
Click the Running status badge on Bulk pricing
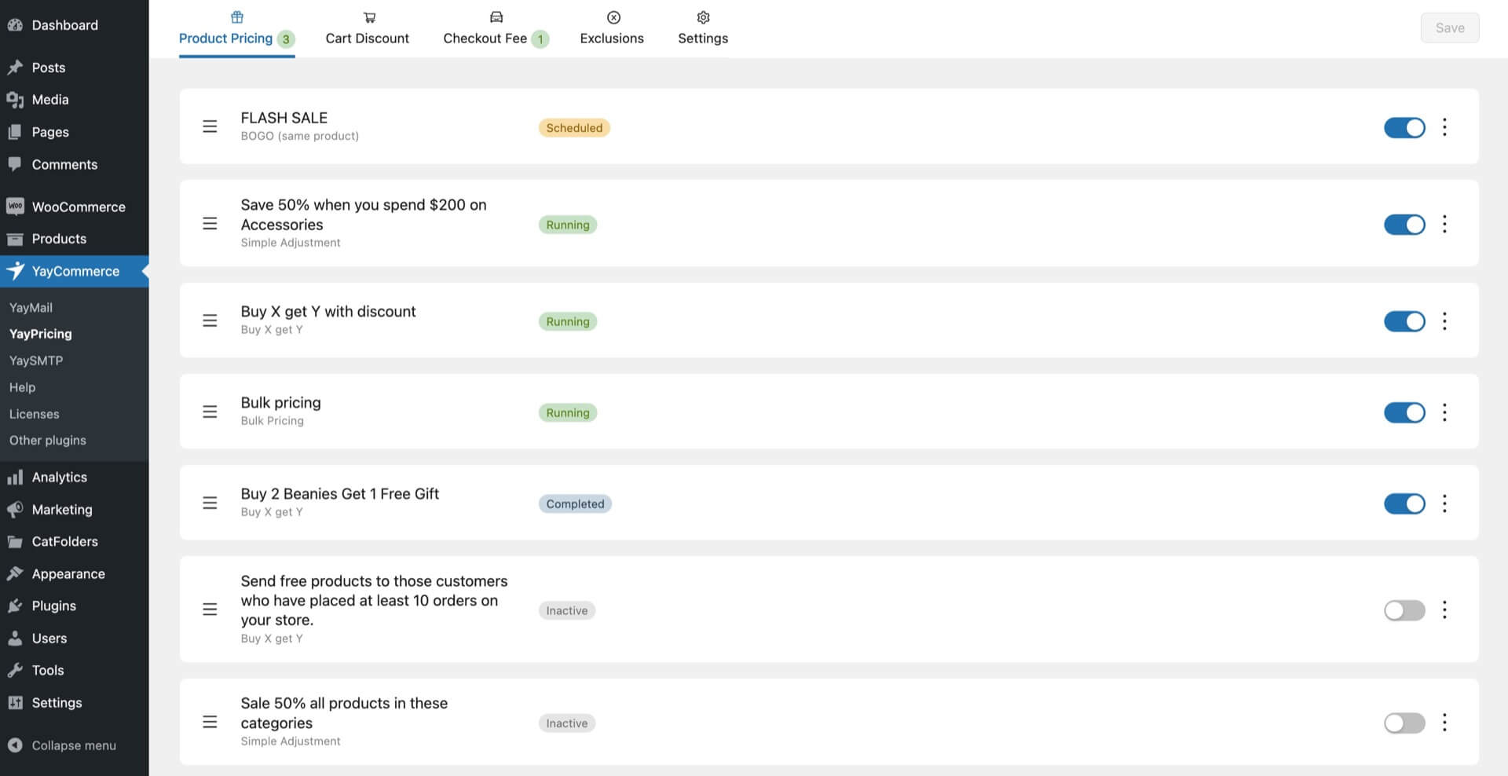[567, 412]
